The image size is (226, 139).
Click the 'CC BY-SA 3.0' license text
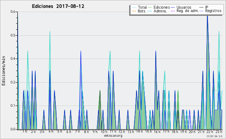tap(214, 136)
